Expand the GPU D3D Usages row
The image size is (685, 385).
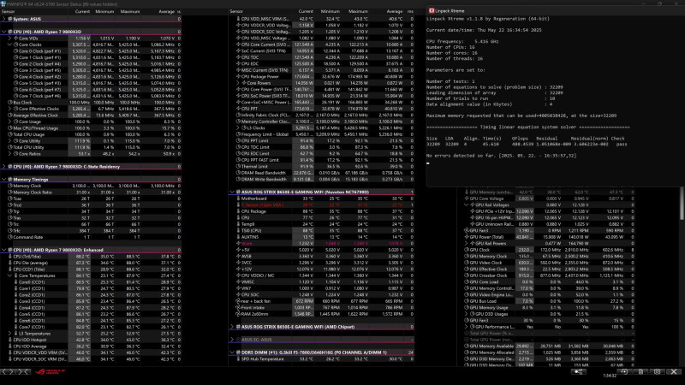467,314
